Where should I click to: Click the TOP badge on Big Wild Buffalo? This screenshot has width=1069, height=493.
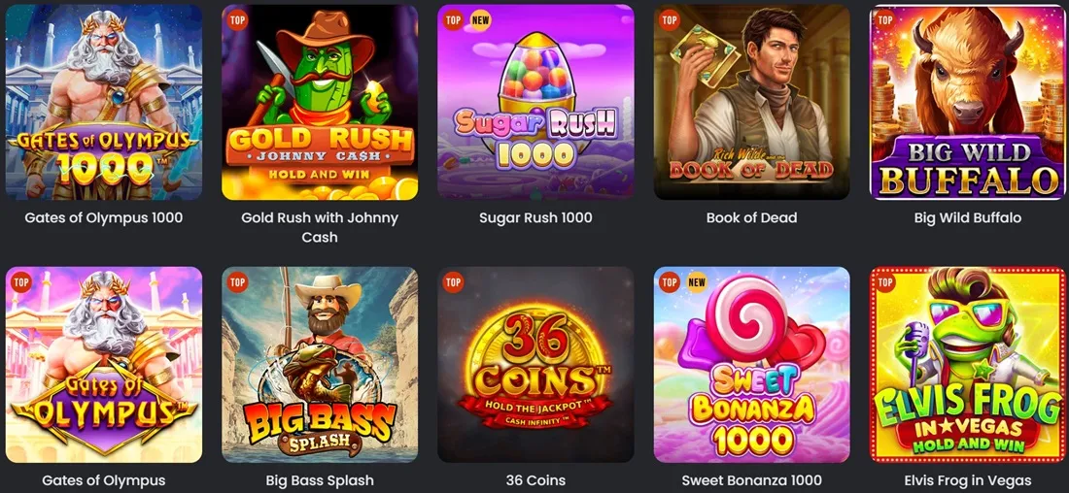[885, 19]
